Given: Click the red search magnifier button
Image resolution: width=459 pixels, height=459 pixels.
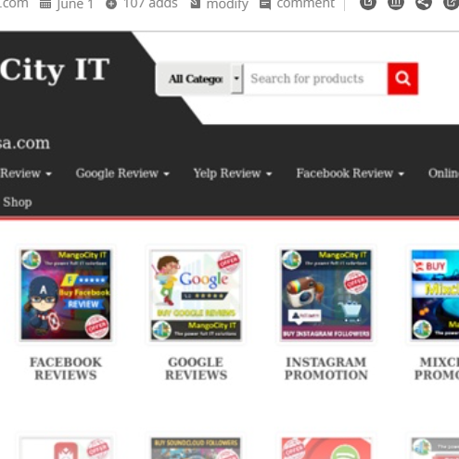Looking at the screenshot, I should (x=402, y=79).
